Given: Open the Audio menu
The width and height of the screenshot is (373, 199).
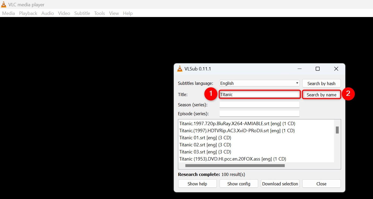Looking at the screenshot, I should (47, 13).
